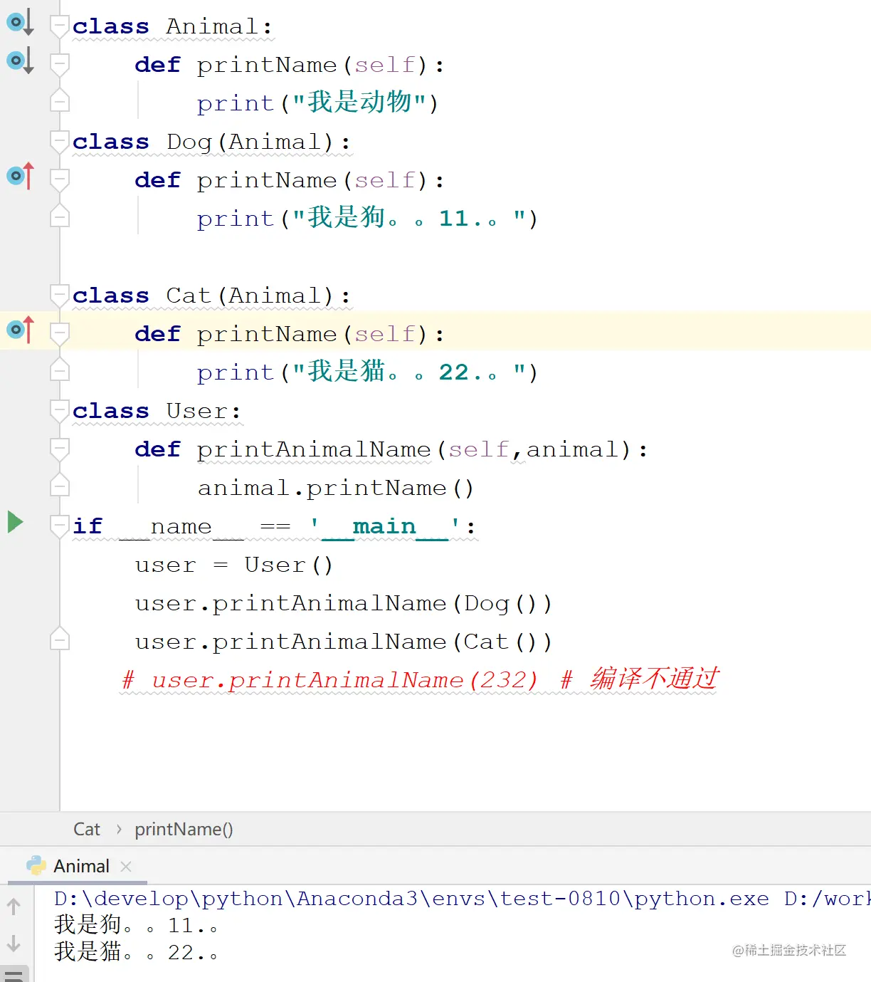Click string "我是猫。。22.。" in code
871x982 pixels.
pos(409,372)
